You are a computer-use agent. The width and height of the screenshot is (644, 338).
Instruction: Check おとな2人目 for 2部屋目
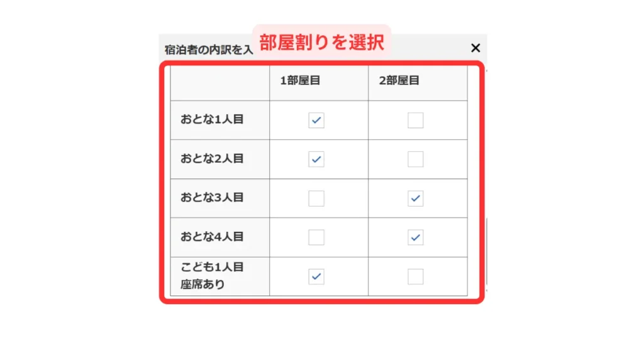415,160
